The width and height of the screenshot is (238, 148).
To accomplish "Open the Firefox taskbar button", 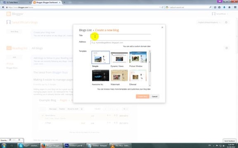I will coord(51,146).
